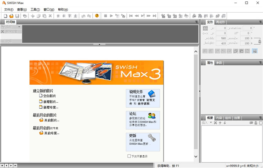
Task: Open the 查看 menu
Action: 22,10
